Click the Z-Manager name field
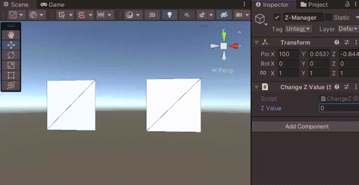The height and width of the screenshot is (185, 359). [x=304, y=18]
